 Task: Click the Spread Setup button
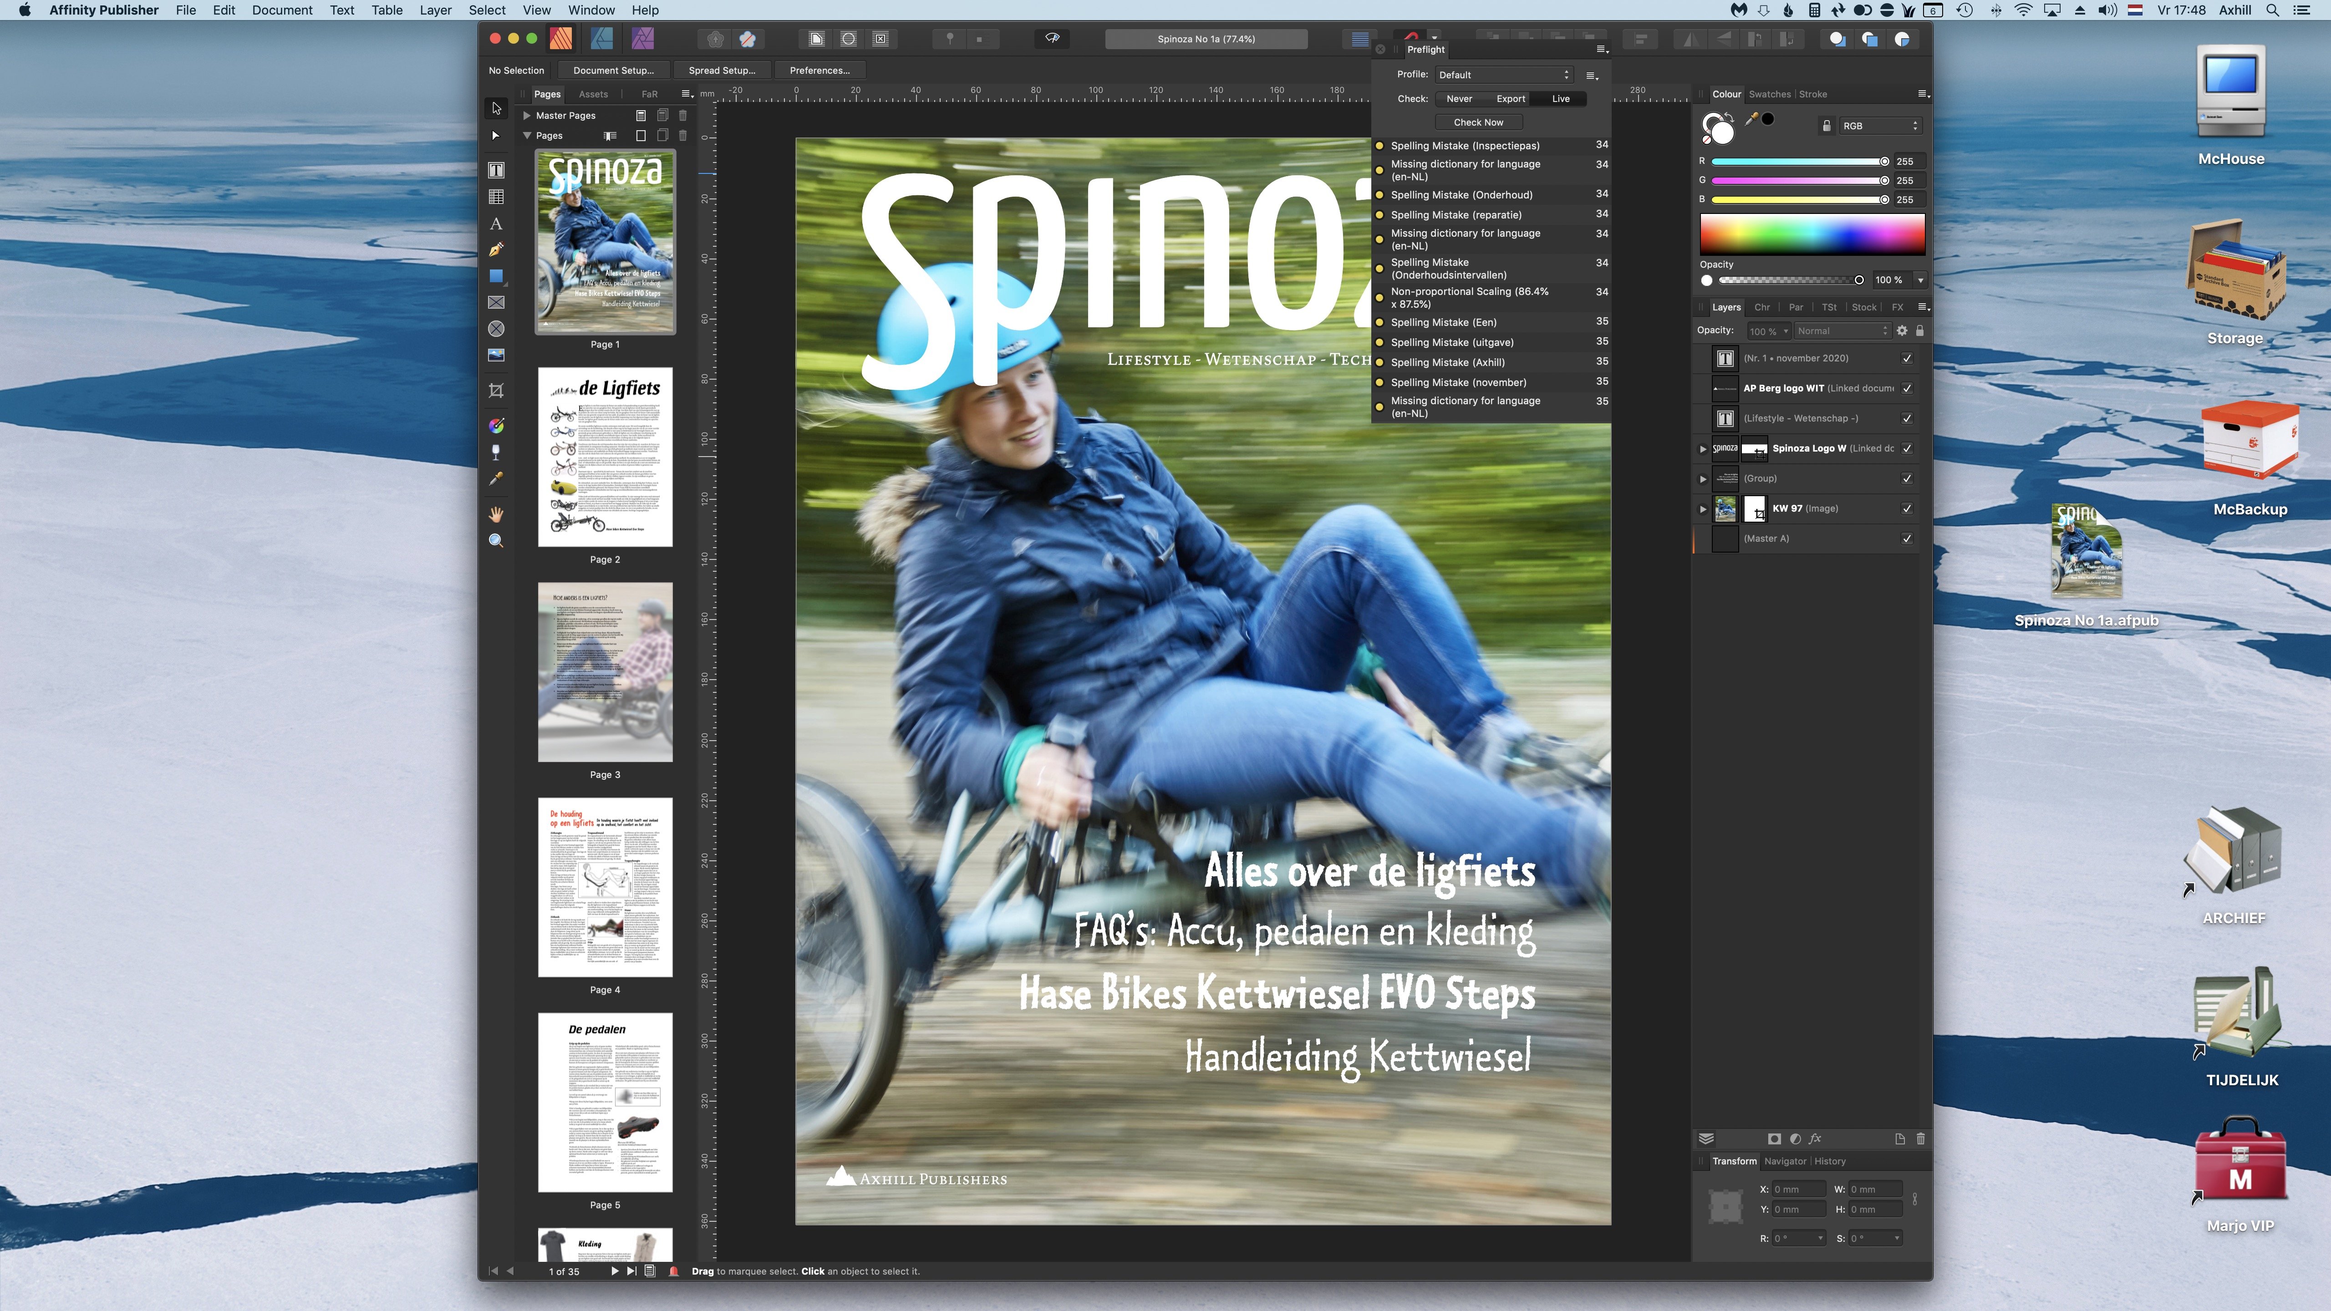tap(721, 71)
